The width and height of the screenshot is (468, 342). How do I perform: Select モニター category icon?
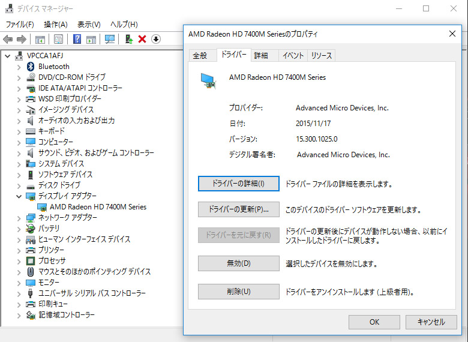click(31, 283)
